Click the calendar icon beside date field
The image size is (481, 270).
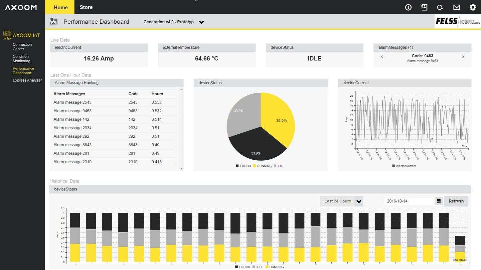(439, 201)
